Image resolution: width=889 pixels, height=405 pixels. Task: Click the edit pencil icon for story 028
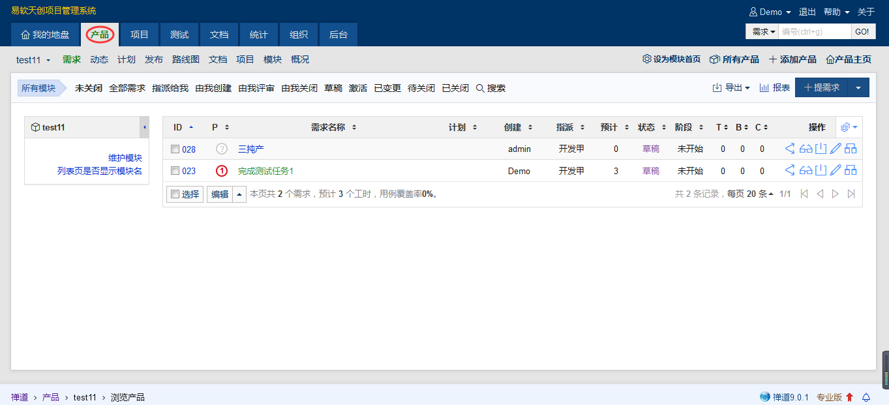pyautogui.click(x=836, y=149)
